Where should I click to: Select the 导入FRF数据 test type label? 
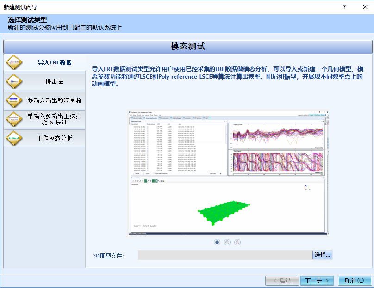point(55,62)
